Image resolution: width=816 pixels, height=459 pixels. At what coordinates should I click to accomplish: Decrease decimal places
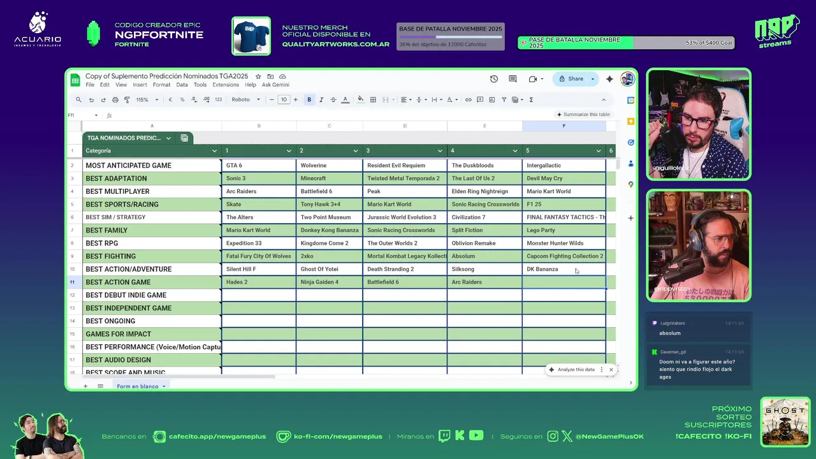[194, 99]
